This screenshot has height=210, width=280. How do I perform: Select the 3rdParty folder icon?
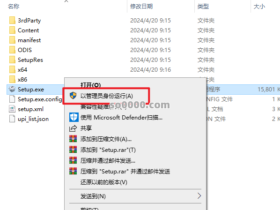tap(12, 20)
